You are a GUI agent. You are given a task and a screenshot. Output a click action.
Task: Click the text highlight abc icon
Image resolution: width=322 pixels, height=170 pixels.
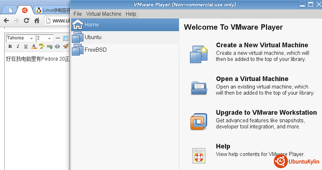(42, 46)
